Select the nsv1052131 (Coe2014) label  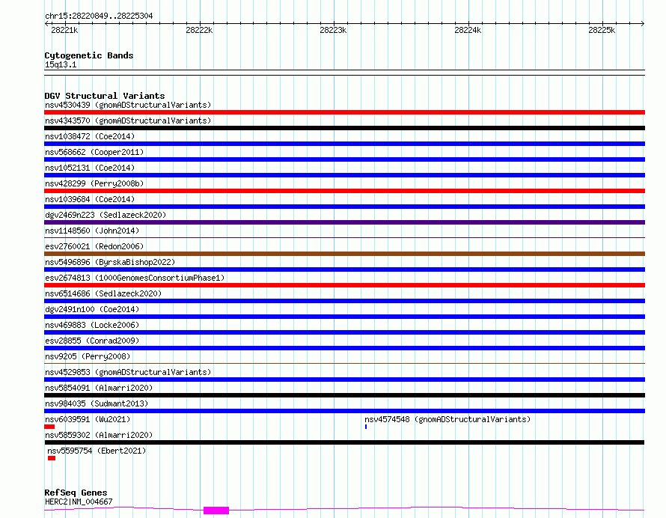(x=90, y=168)
